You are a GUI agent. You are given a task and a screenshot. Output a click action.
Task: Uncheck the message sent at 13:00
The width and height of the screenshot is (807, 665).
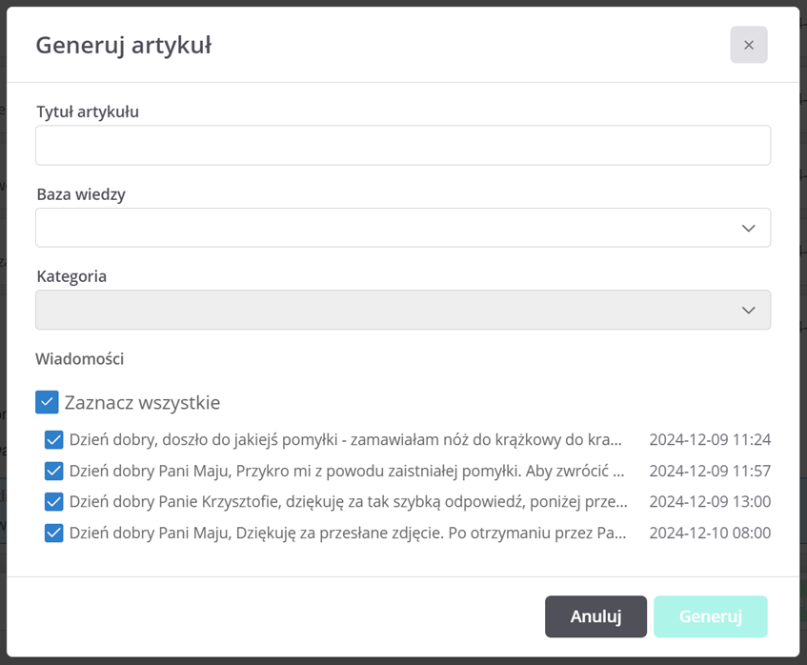coord(54,501)
